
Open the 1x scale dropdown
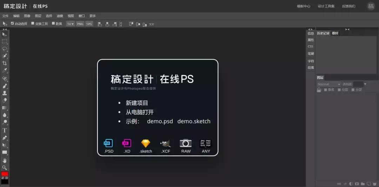[70, 24]
